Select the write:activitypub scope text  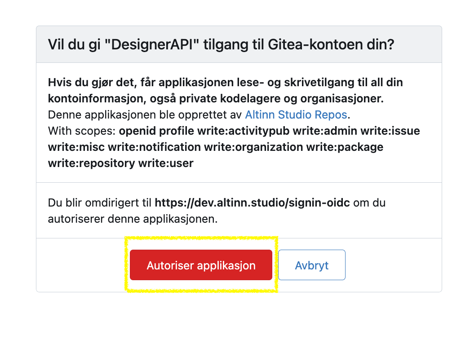244,131
